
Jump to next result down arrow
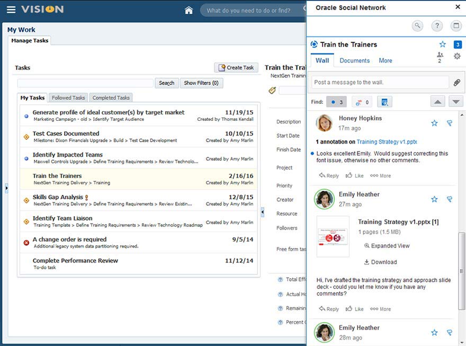tap(456, 102)
